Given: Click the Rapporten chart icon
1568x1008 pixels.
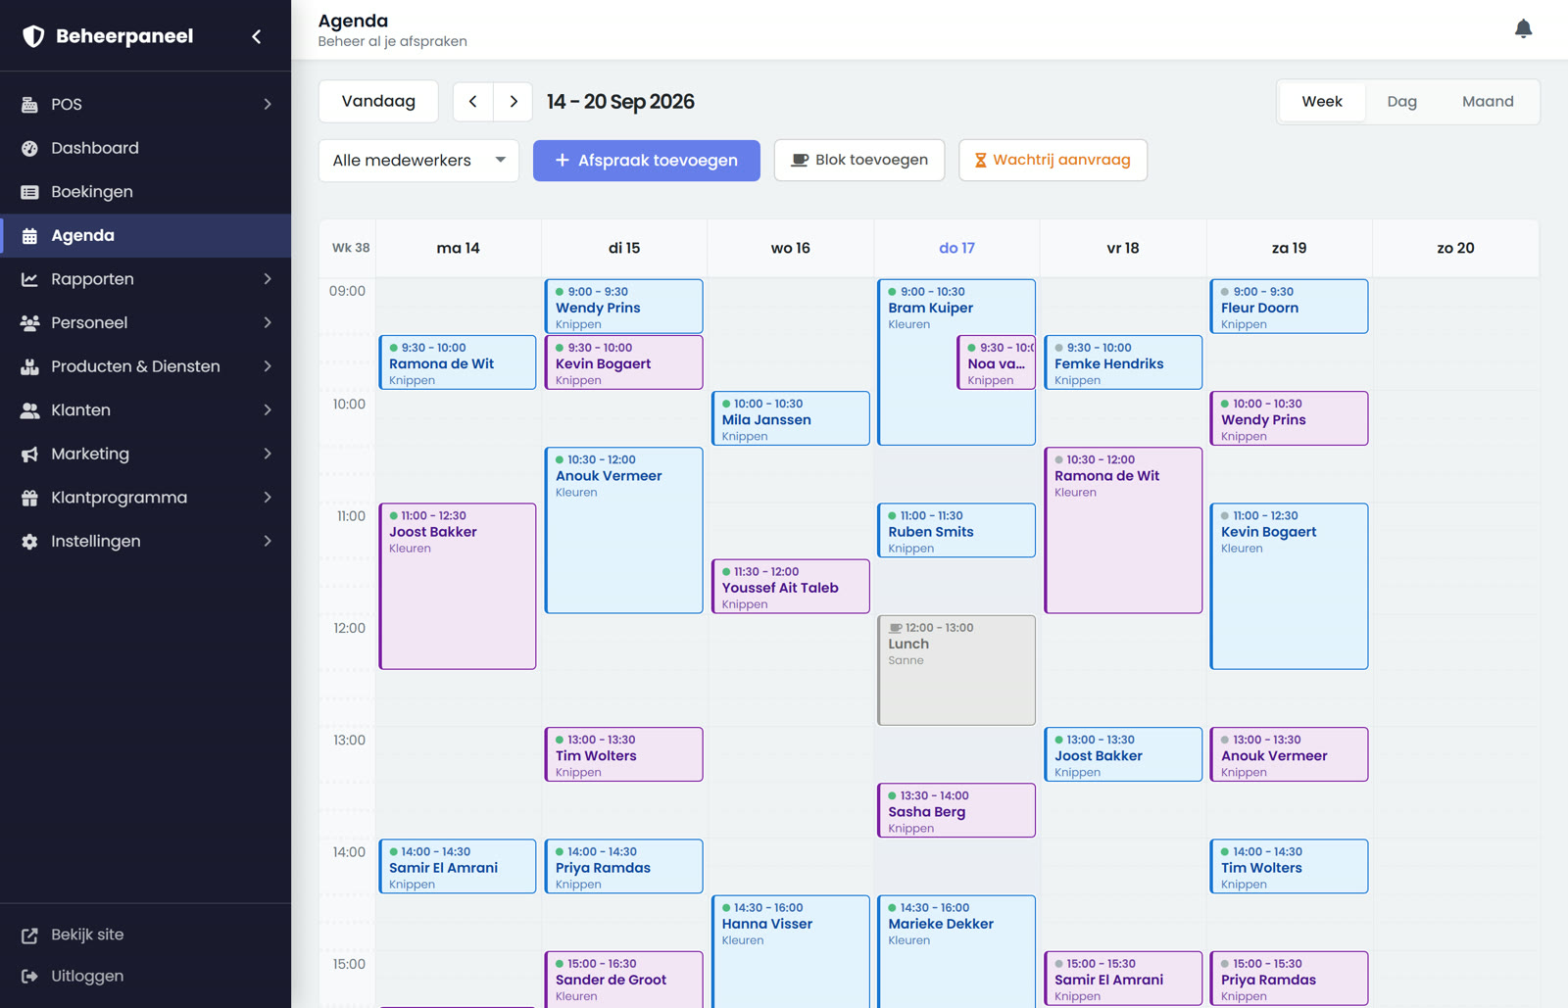Looking at the screenshot, I should [29, 279].
